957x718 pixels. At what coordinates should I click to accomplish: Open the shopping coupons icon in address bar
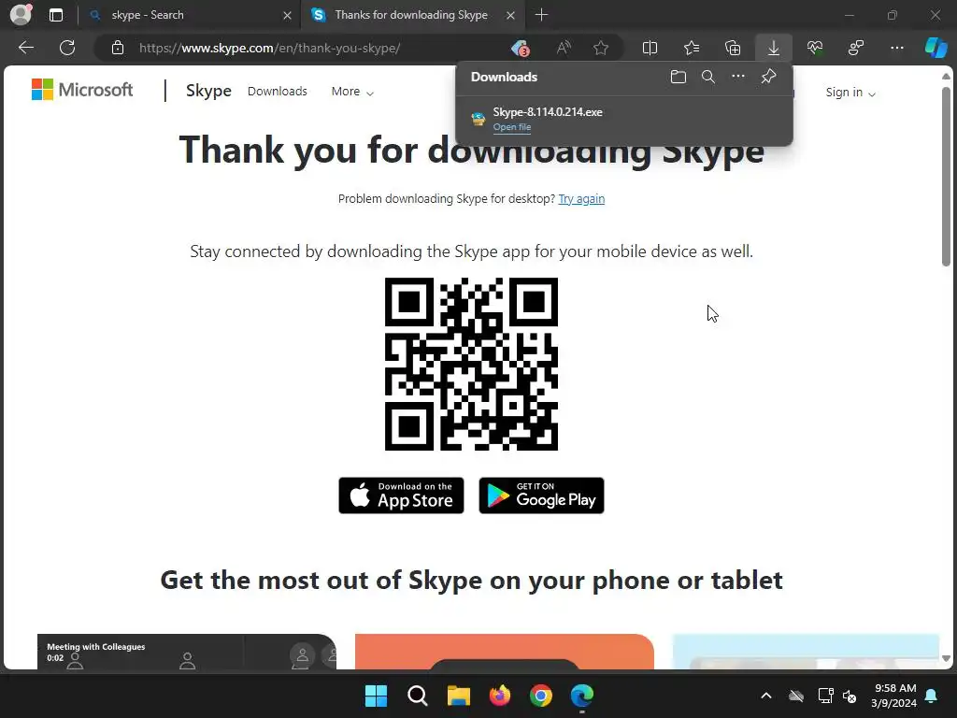click(520, 48)
